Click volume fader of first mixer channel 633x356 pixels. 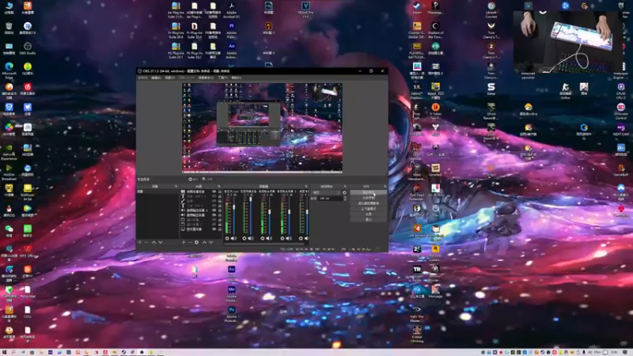(233, 207)
